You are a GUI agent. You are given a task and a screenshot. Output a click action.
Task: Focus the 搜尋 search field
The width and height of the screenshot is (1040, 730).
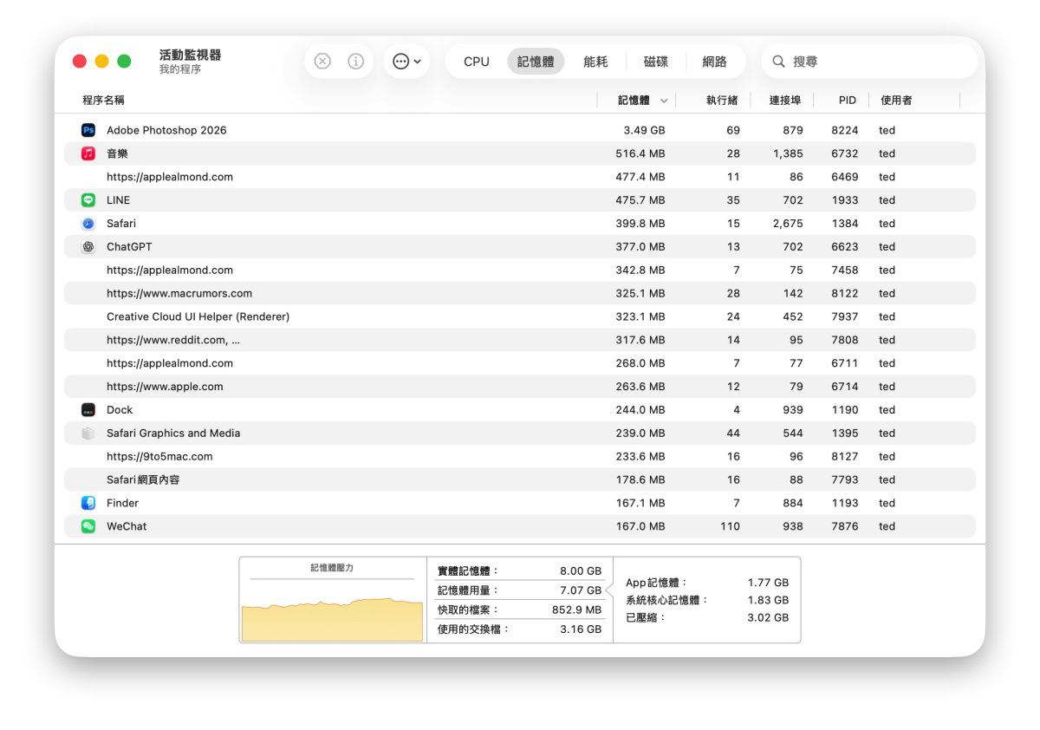coord(869,62)
